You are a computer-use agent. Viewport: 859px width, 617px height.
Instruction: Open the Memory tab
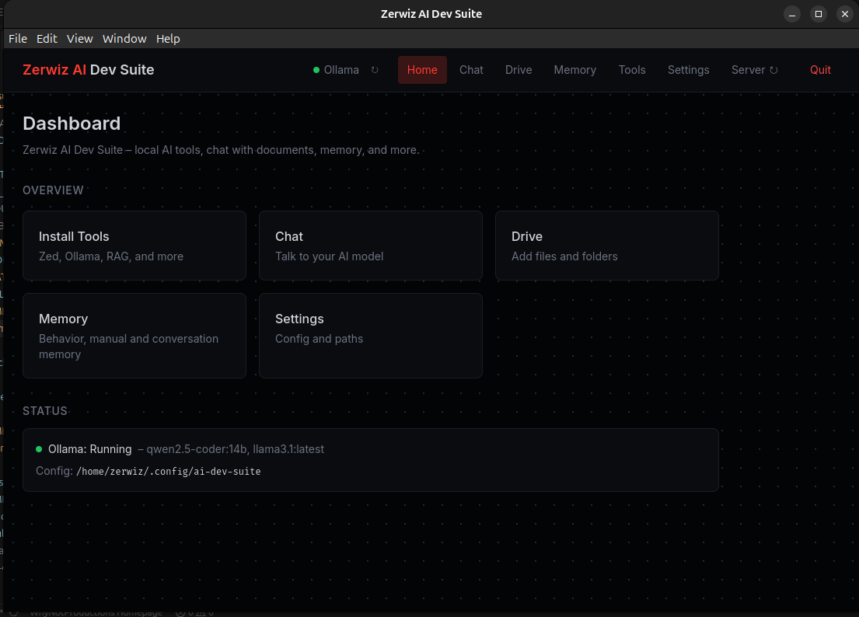pyautogui.click(x=574, y=70)
